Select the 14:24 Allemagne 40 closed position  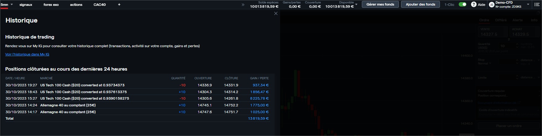[x=137, y=105]
